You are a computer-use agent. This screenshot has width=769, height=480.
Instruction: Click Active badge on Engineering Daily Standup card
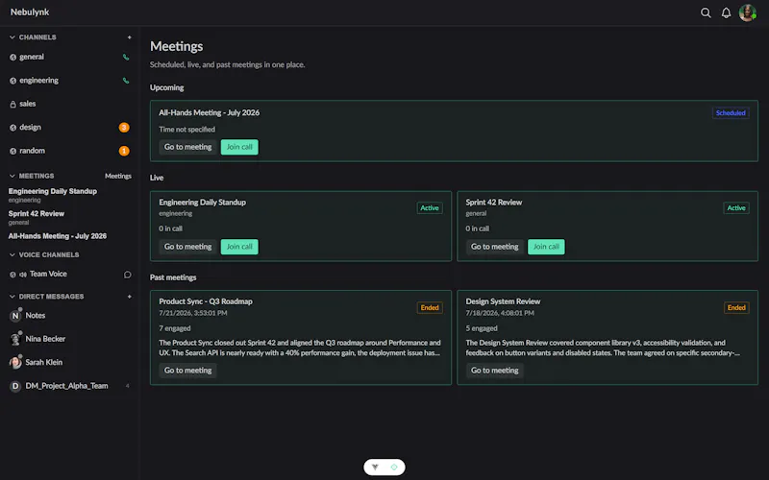coord(430,208)
